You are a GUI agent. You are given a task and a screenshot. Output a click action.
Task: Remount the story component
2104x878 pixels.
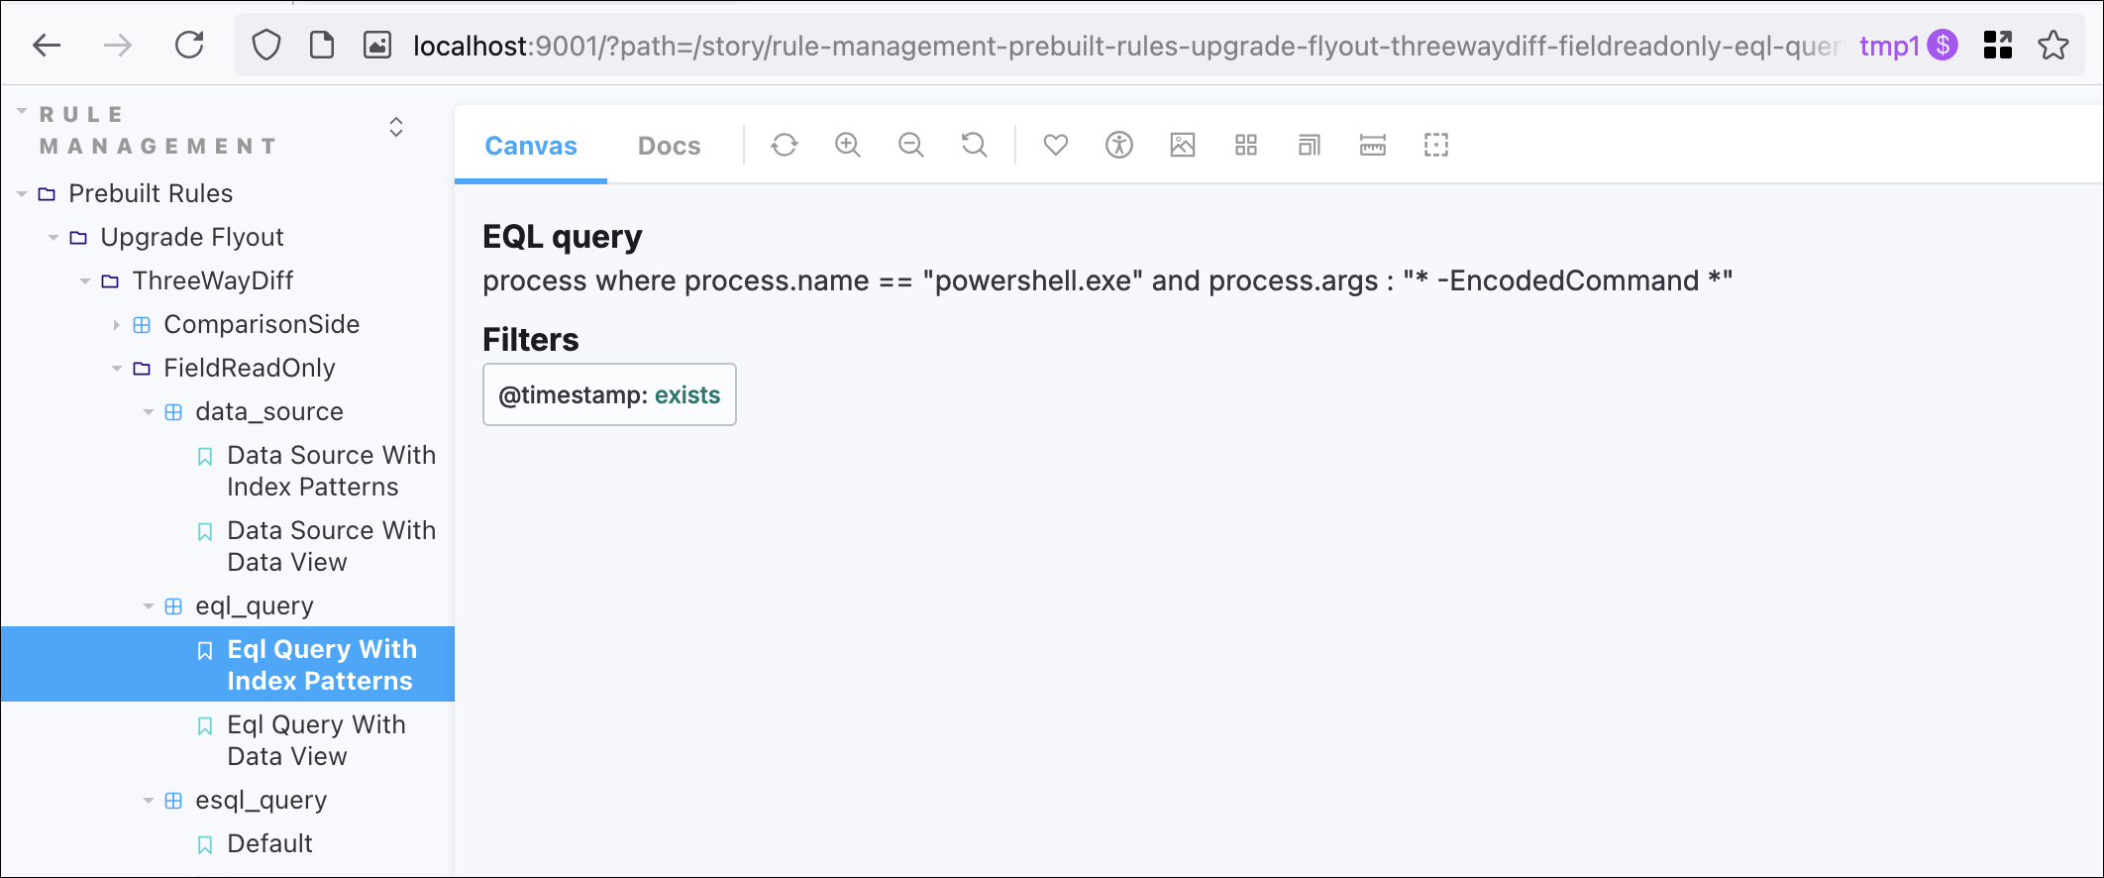point(785,146)
